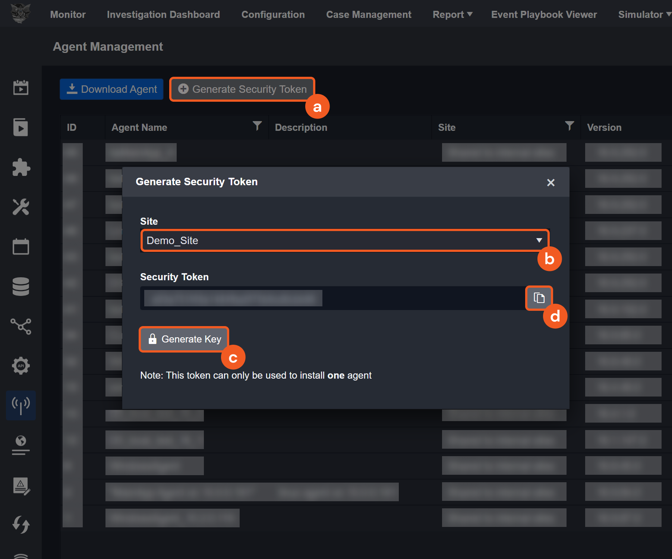Open the Report dropdown menu
The height and width of the screenshot is (559, 672).
[x=452, y=15]
